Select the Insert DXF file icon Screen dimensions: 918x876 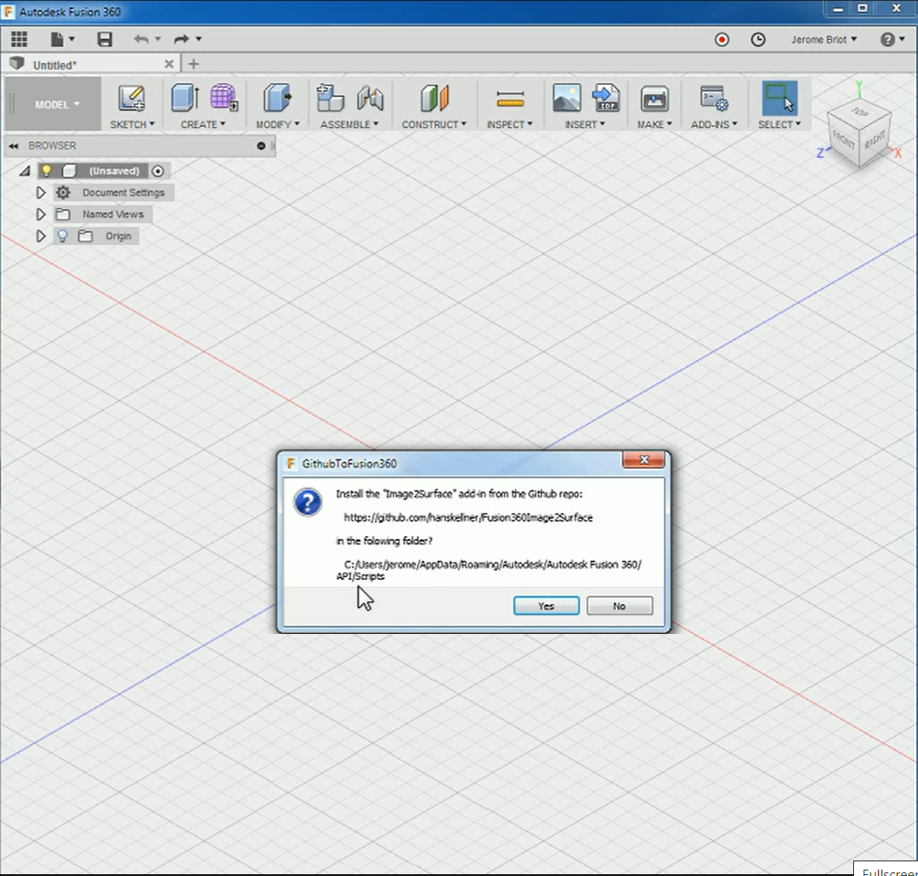607,97
